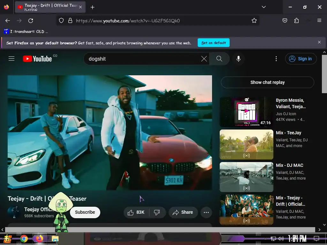Viewport: 327px width, 245px height.
Task: Close the Teejay - Drift tab
Action: 80,7
